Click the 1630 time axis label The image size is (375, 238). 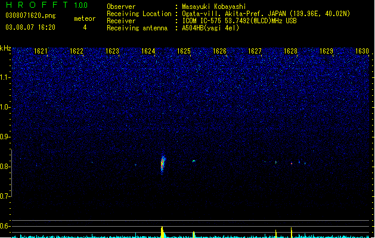[x=362, y=51]
